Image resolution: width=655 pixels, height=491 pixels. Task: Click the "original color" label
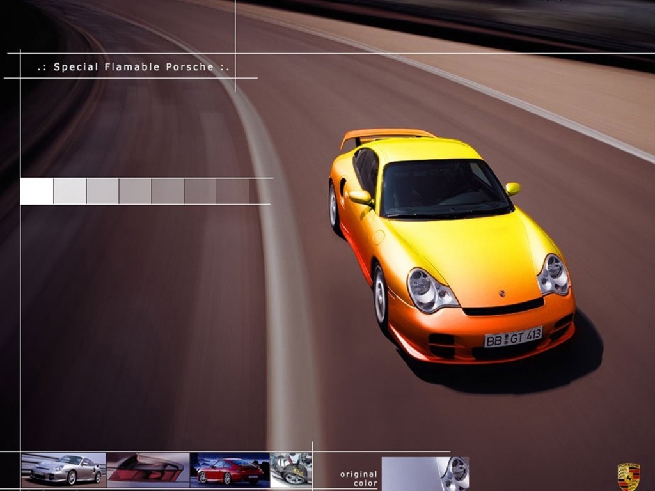(x=359, y=479)
